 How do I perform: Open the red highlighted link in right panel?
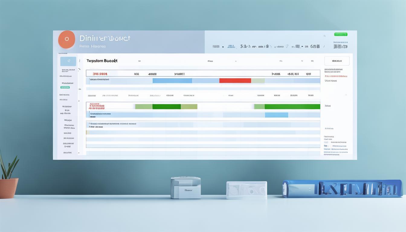[x=336, y=76]
